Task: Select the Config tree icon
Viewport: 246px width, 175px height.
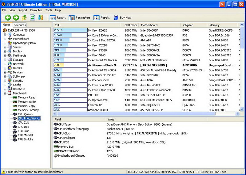Action: point(10,85)
